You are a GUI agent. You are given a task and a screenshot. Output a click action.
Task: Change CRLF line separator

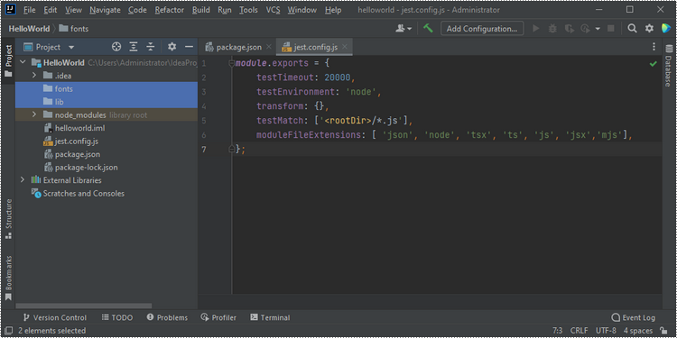tap(579, 331)
